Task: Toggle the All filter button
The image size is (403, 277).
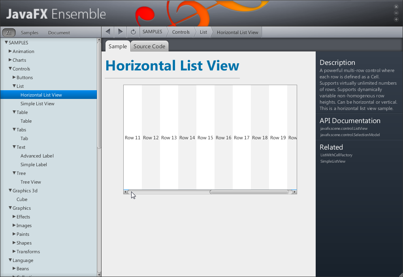Action: coord(9,33)
